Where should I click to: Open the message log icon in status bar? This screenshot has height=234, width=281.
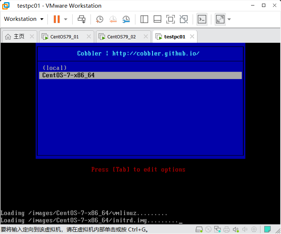[x=267, y=229]
